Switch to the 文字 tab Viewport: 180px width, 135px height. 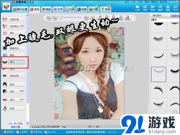coord(58,9)
